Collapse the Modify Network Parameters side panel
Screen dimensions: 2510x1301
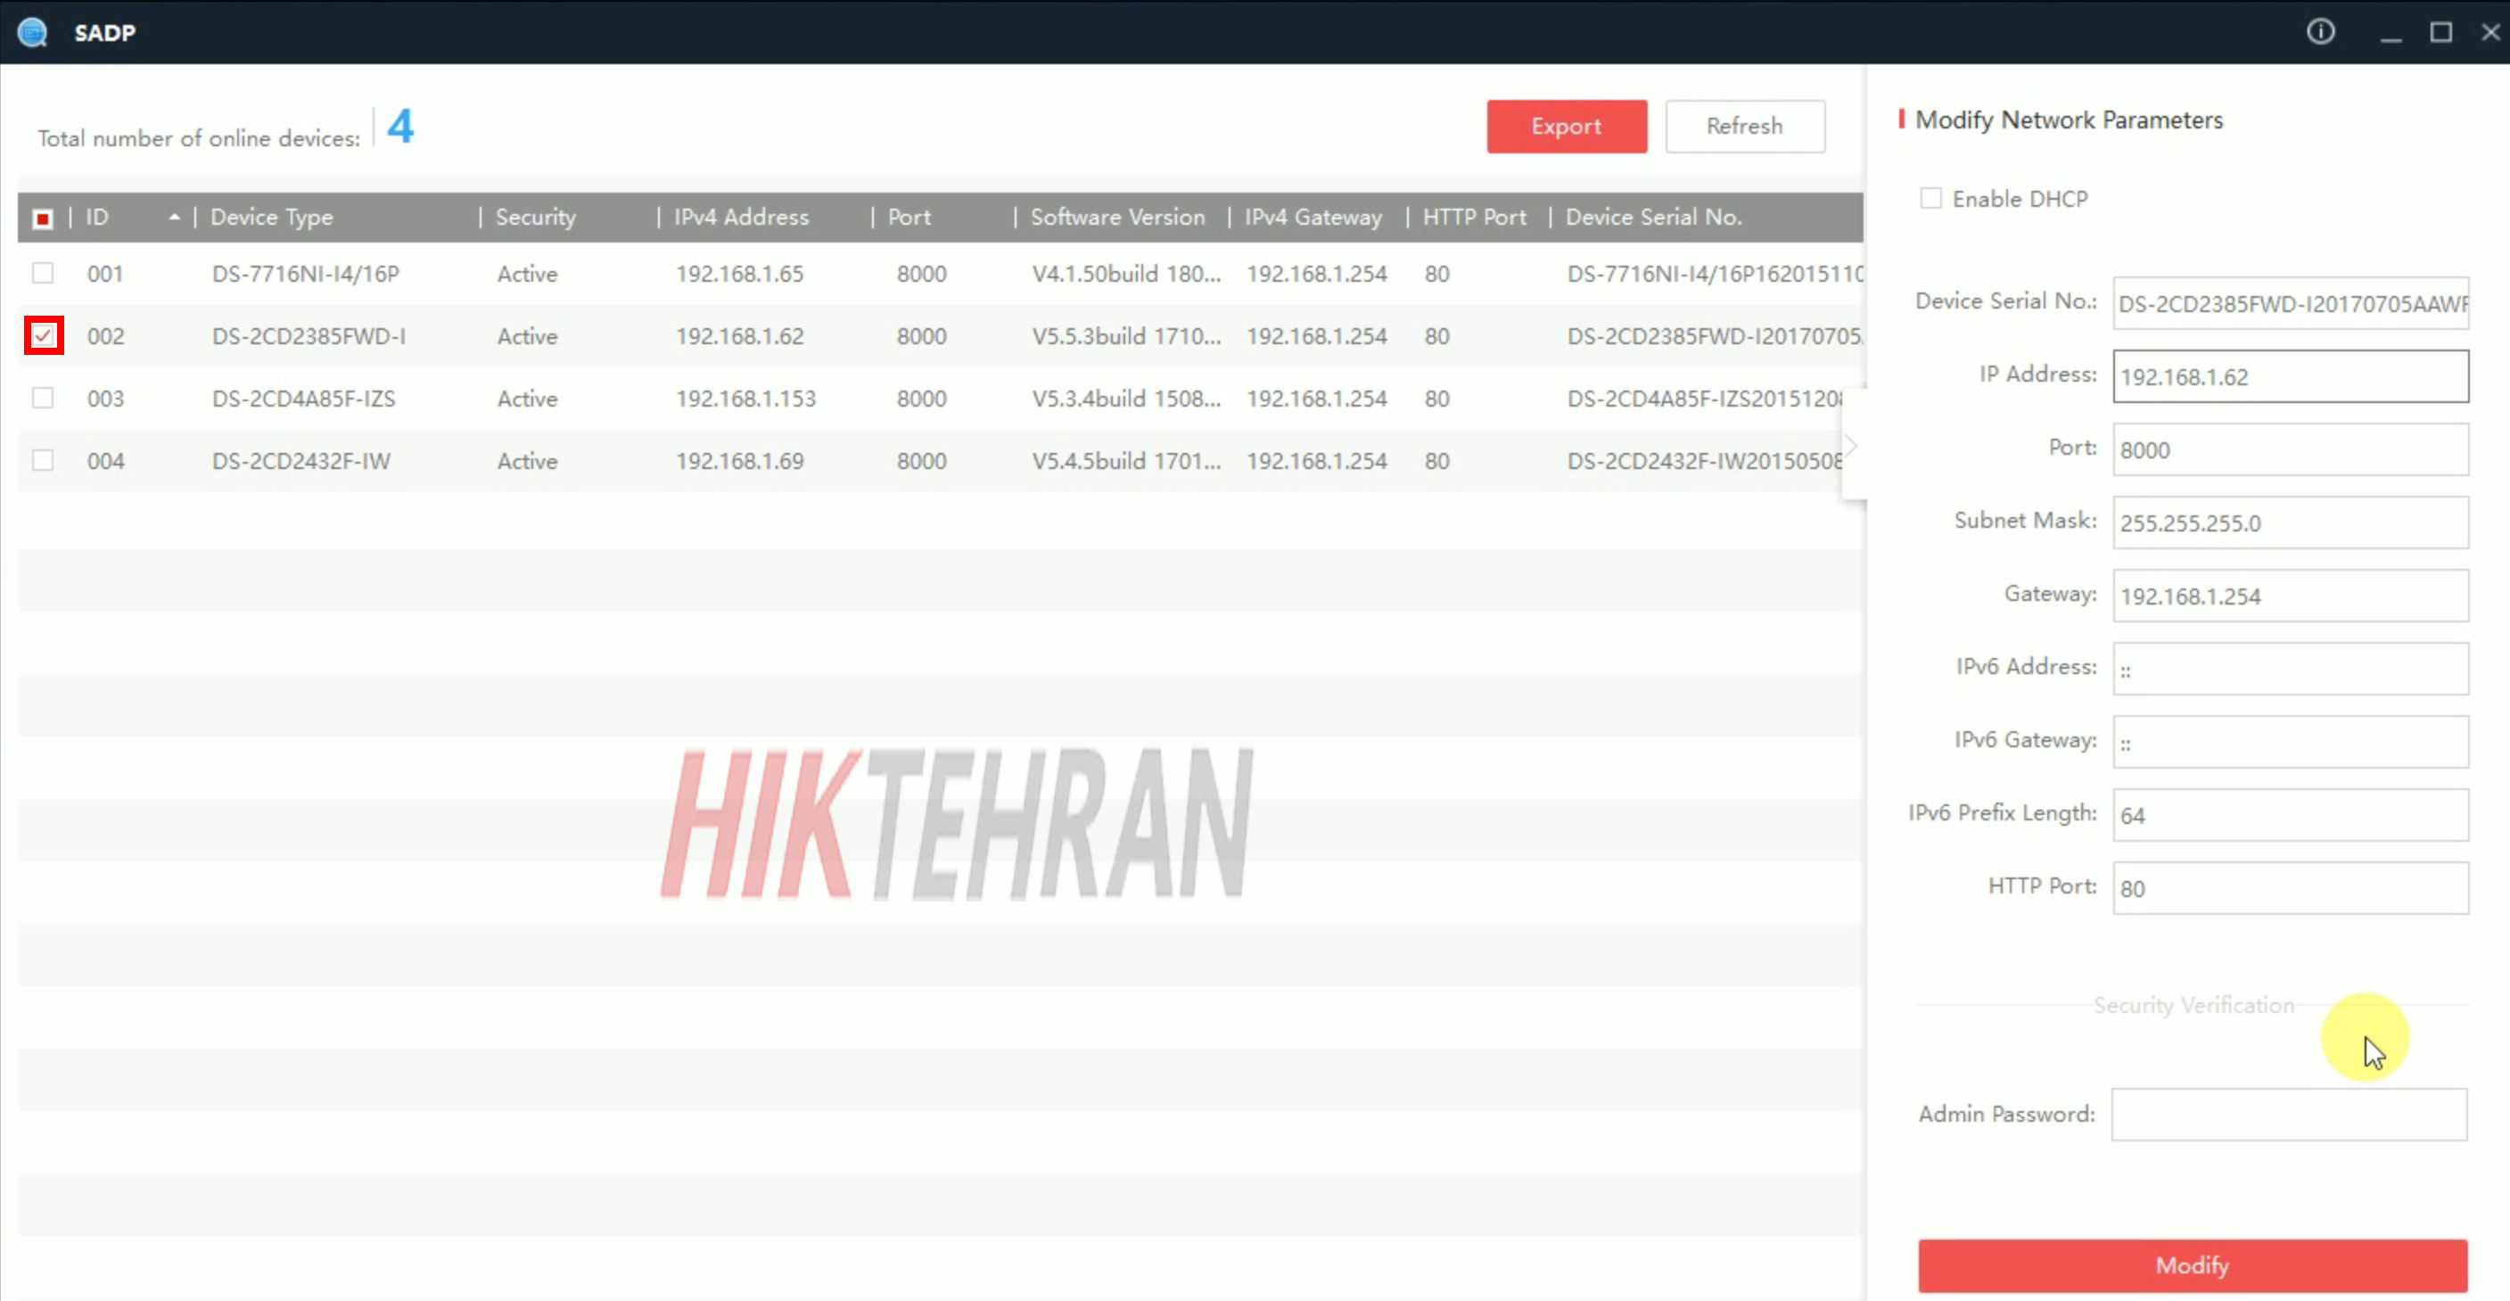[1851, 445]
